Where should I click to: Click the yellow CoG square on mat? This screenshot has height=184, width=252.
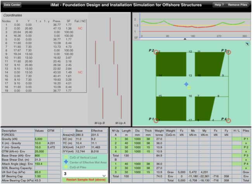point(189,88)
